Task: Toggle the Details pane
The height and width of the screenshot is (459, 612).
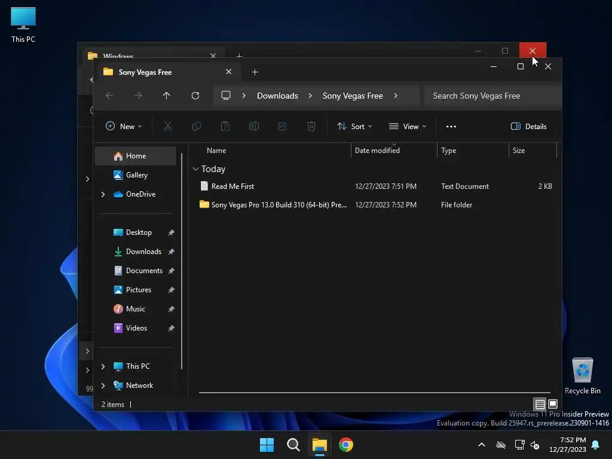Action: click(x=528, y=127)
